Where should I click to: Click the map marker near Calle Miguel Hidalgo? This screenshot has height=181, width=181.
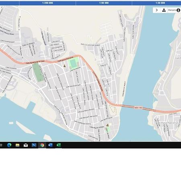(x=107, y=125)
